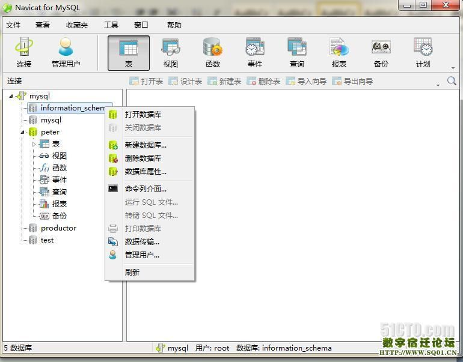Viewport: 463px width, 362px height.
Task: Select the productor database in tree
Action: [x=58, y=228]
